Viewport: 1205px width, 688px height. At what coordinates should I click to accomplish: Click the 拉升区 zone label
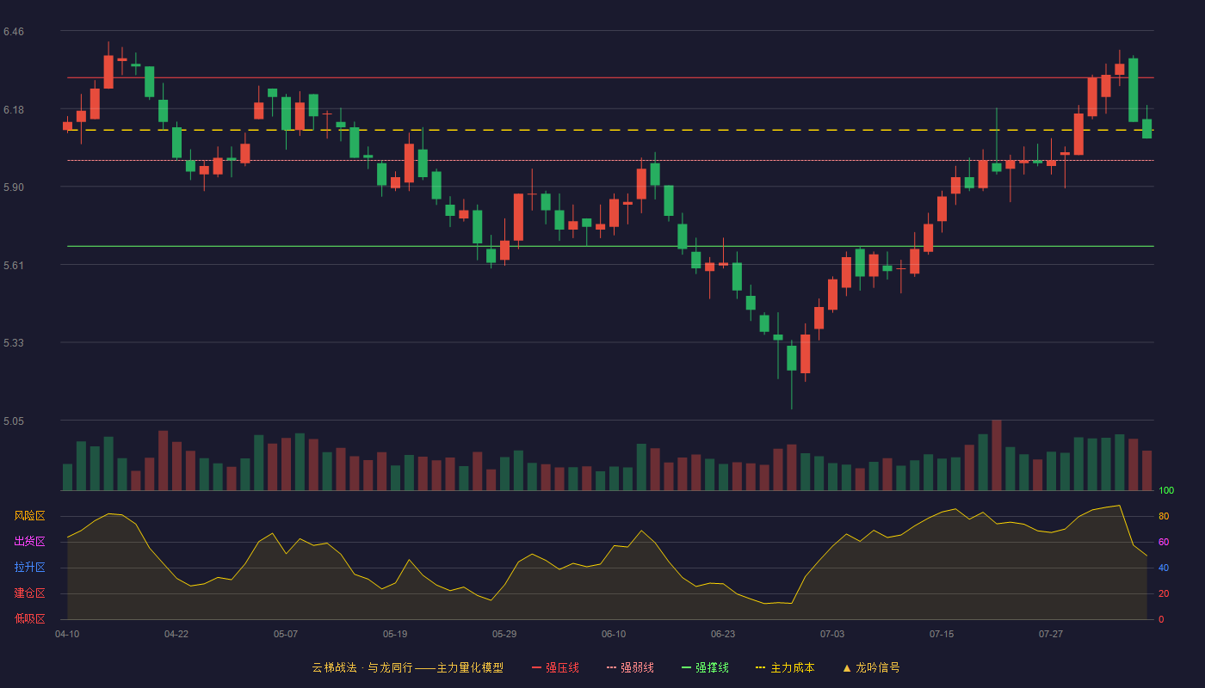(x=29, y=568)
